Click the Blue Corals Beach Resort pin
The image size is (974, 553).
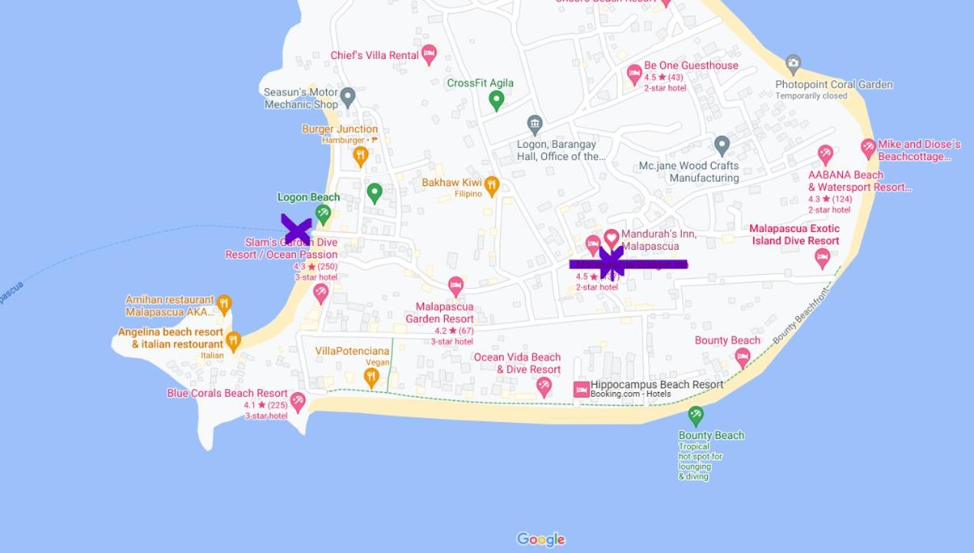click(x=298, y=401)
